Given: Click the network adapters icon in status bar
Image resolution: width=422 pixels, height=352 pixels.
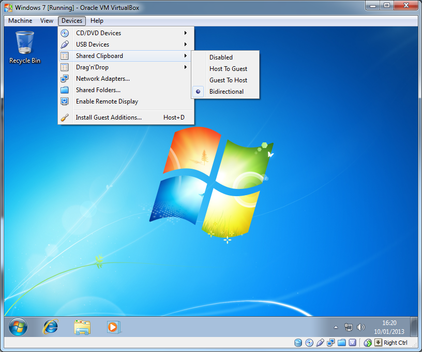Looking at the screenshot, I should pyautogui.click(x=331, y=343).
